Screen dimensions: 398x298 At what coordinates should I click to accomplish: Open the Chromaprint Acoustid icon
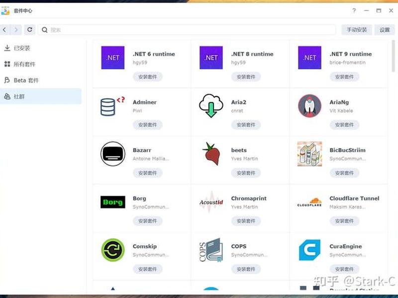coord(211,202)
